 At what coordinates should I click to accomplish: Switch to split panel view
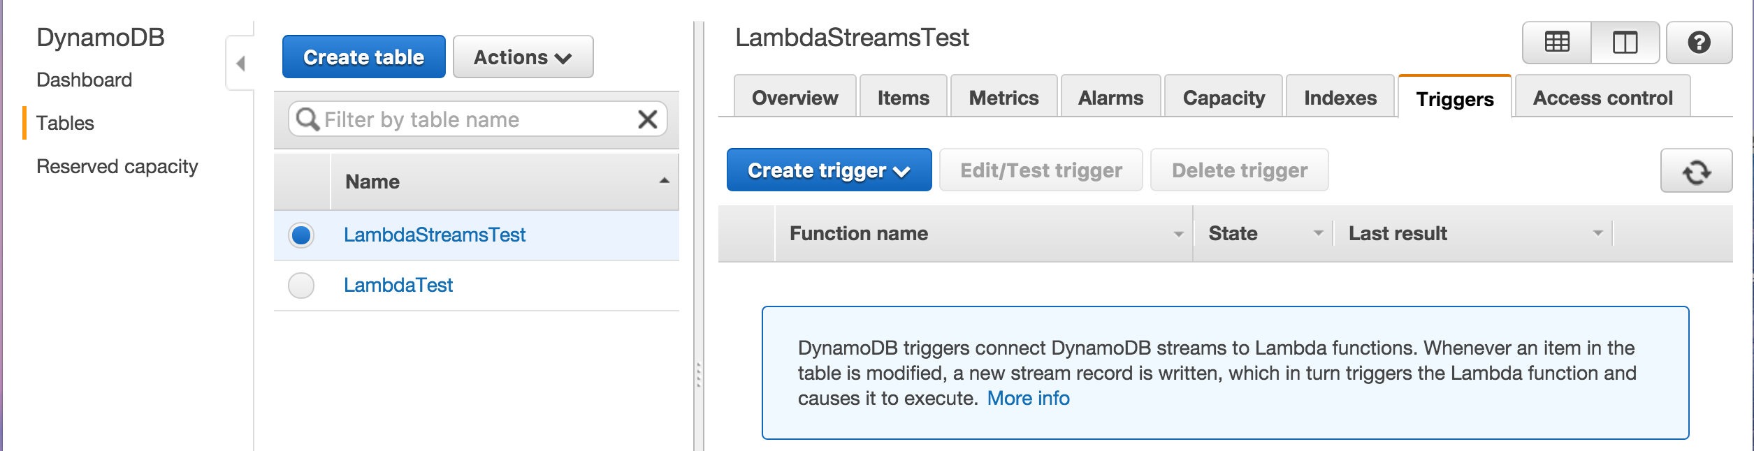pyautogui.click(x=1625, y=43)
